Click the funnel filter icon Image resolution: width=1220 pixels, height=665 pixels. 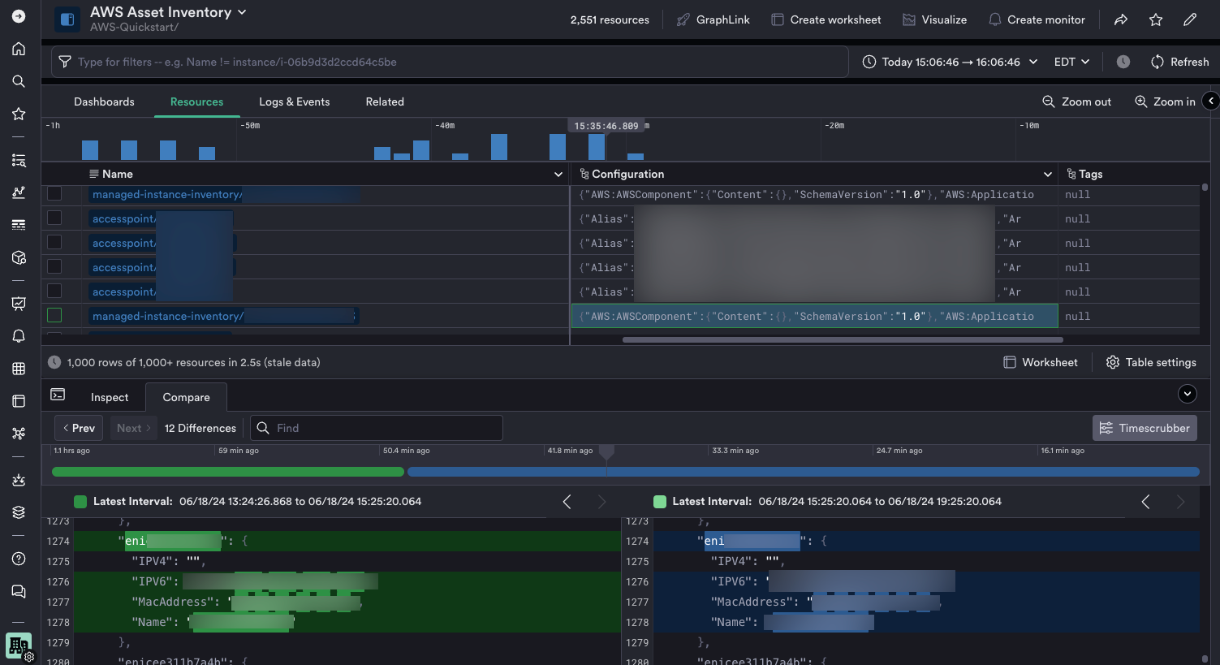[65, 62]
